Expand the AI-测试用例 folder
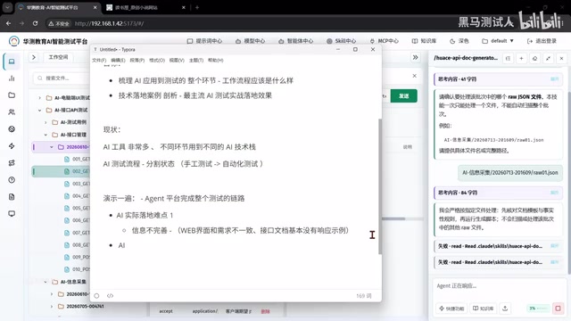 pos(46,122)
